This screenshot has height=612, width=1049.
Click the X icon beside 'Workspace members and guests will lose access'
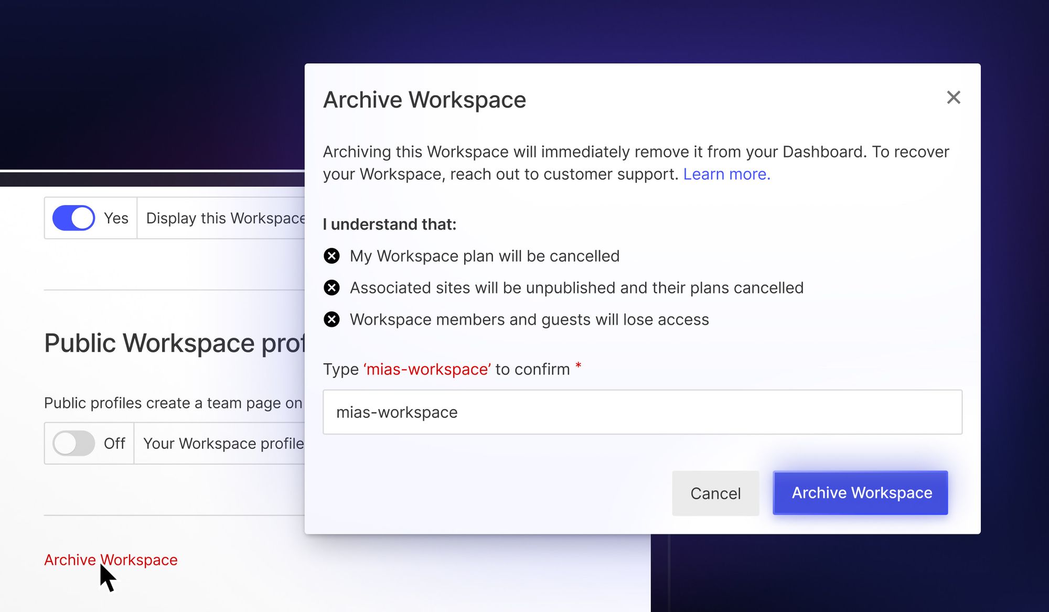coord(331,319)
